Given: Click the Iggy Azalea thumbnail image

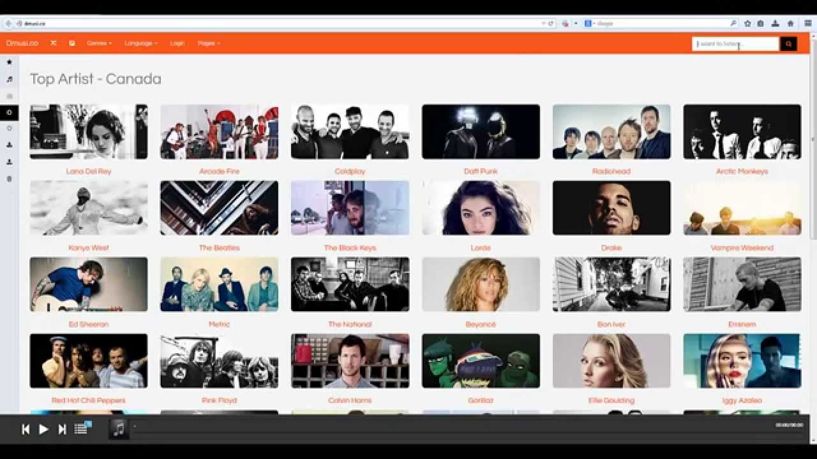Looking at the screenshot, I should click(x=742, y=361).
